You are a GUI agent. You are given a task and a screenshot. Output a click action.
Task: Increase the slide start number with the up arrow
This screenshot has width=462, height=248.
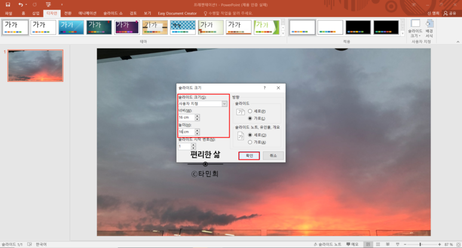pos(193,145)
